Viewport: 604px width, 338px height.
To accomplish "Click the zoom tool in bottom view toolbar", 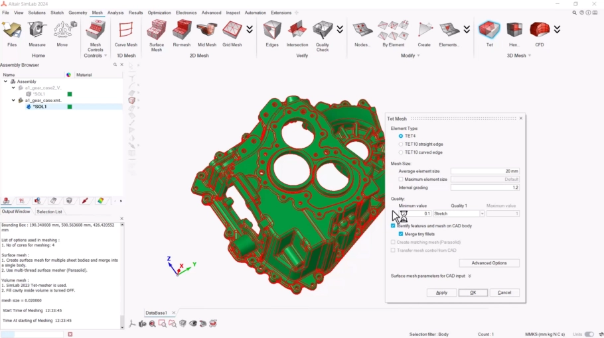I will 153,324.
